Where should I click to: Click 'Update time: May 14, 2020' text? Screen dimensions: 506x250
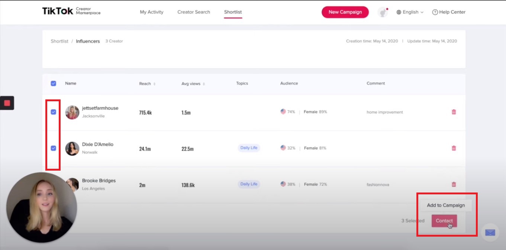(432, 41)
